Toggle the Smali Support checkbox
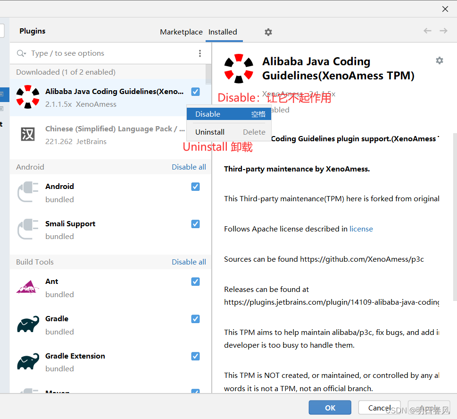 [x=195, y=224]
